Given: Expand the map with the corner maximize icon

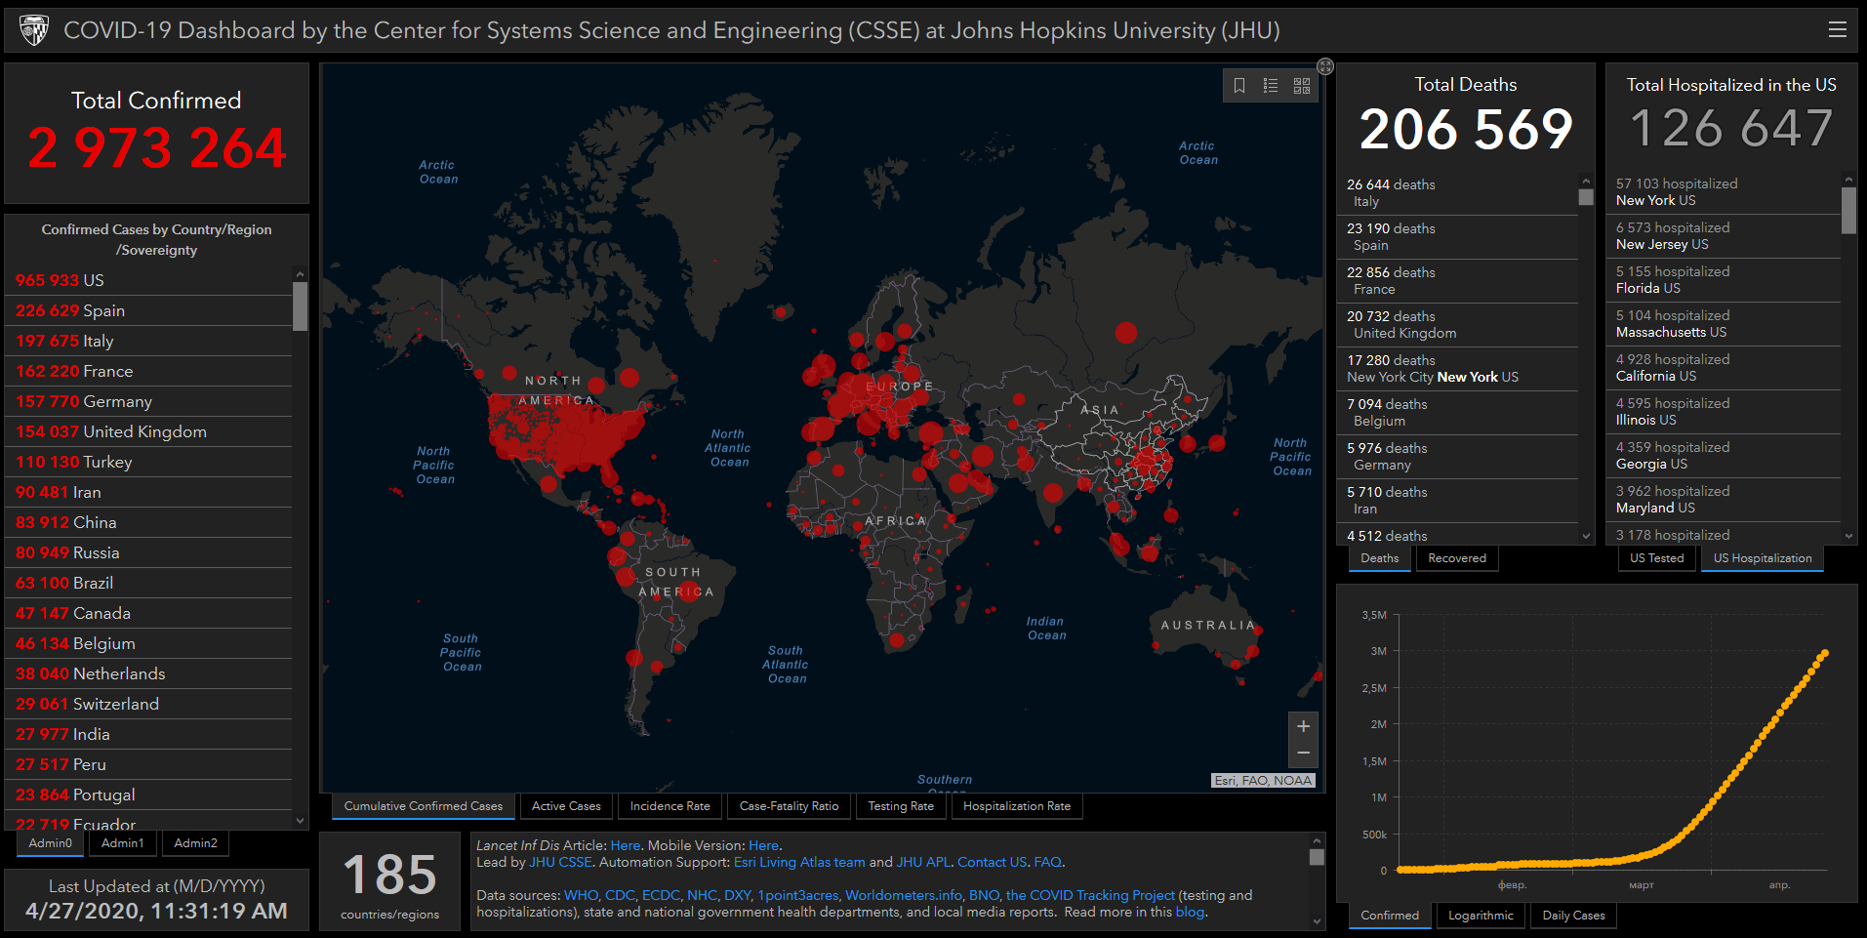Looking at the screenshot, I should pyautogui.click(x=1325, y=66).
